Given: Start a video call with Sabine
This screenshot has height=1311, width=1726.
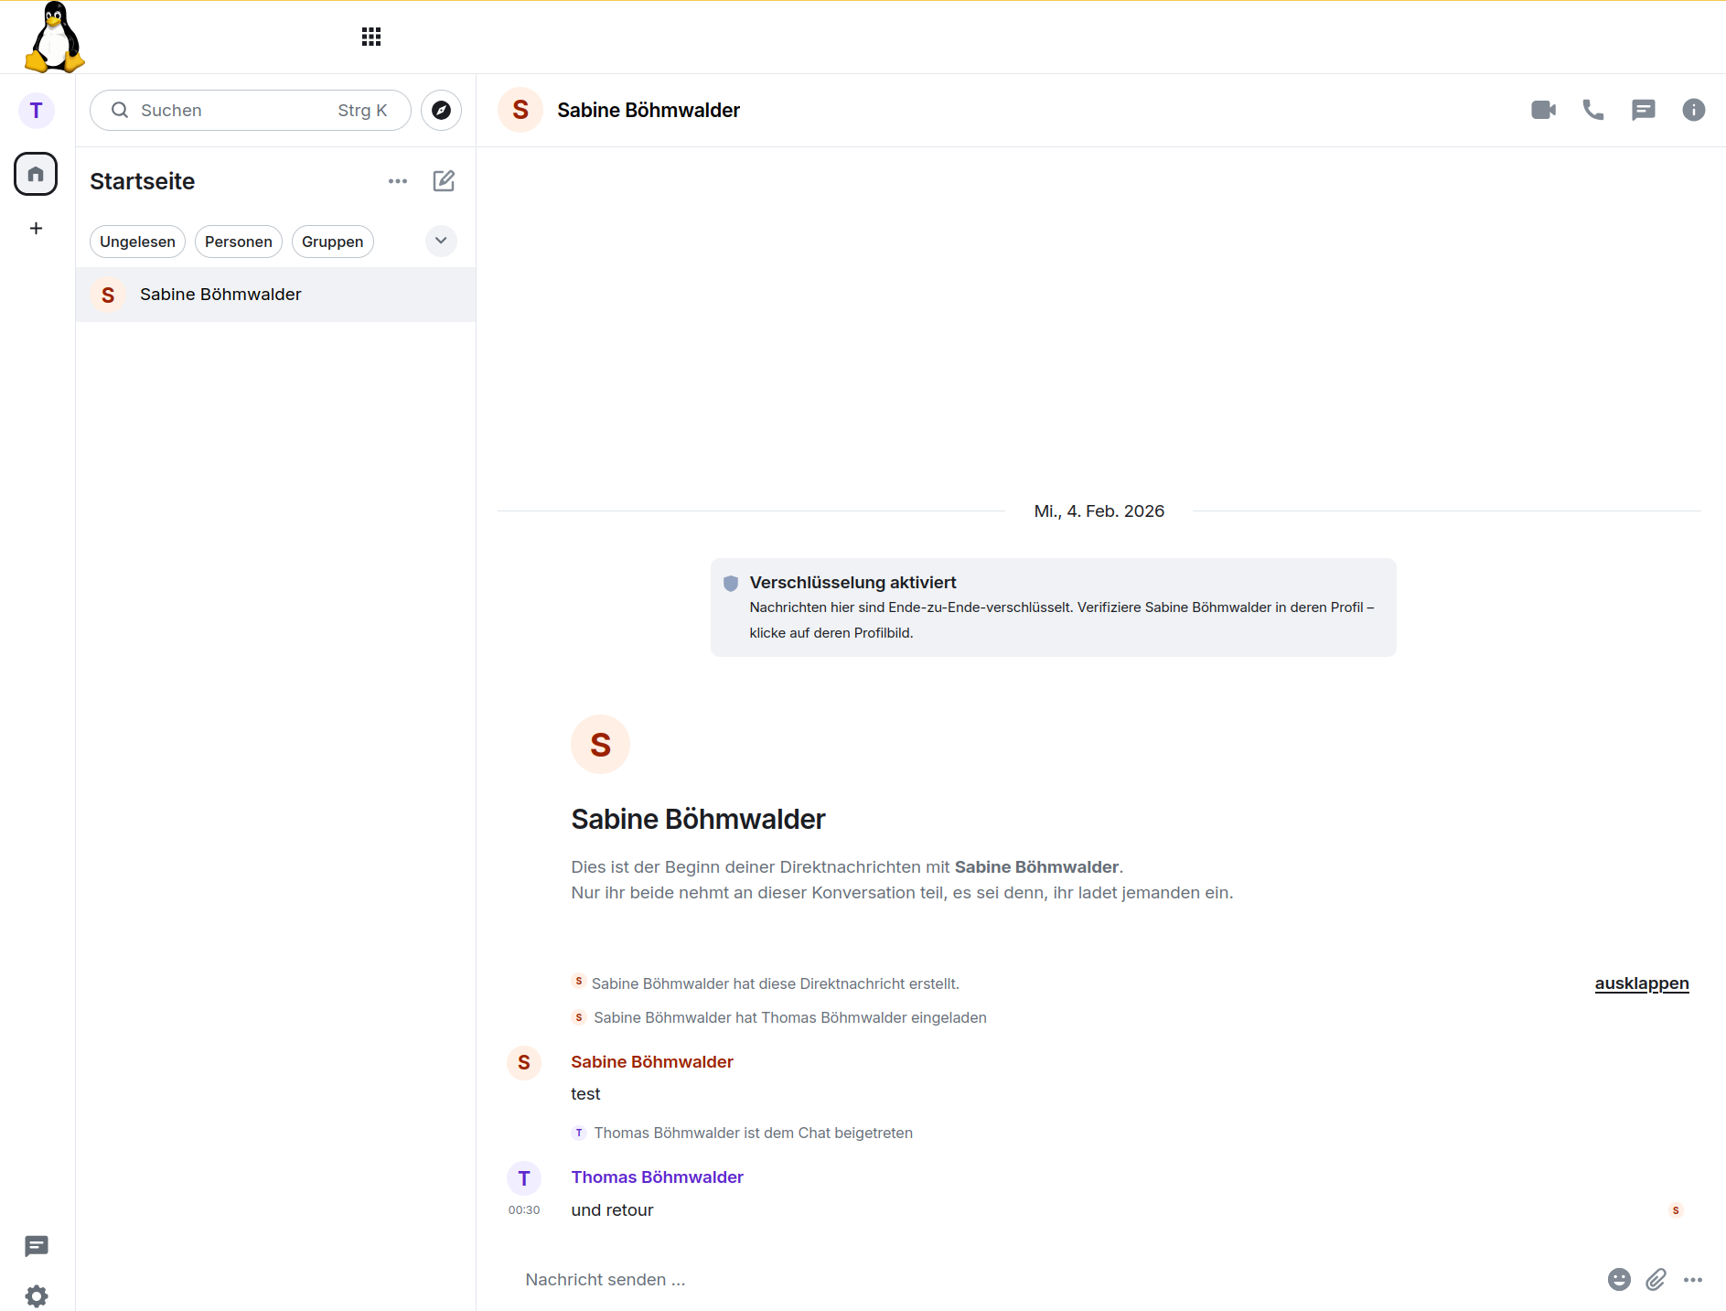Looking at the screenshot, I should (x=1543, y=110).
